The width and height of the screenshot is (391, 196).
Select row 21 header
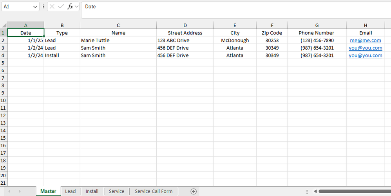click(x=4, y=183)
